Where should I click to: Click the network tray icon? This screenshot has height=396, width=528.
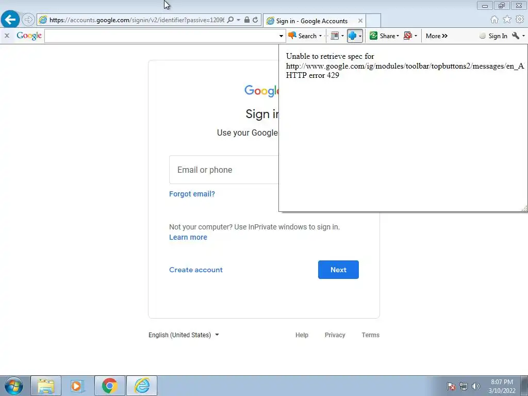pos(464,386)
